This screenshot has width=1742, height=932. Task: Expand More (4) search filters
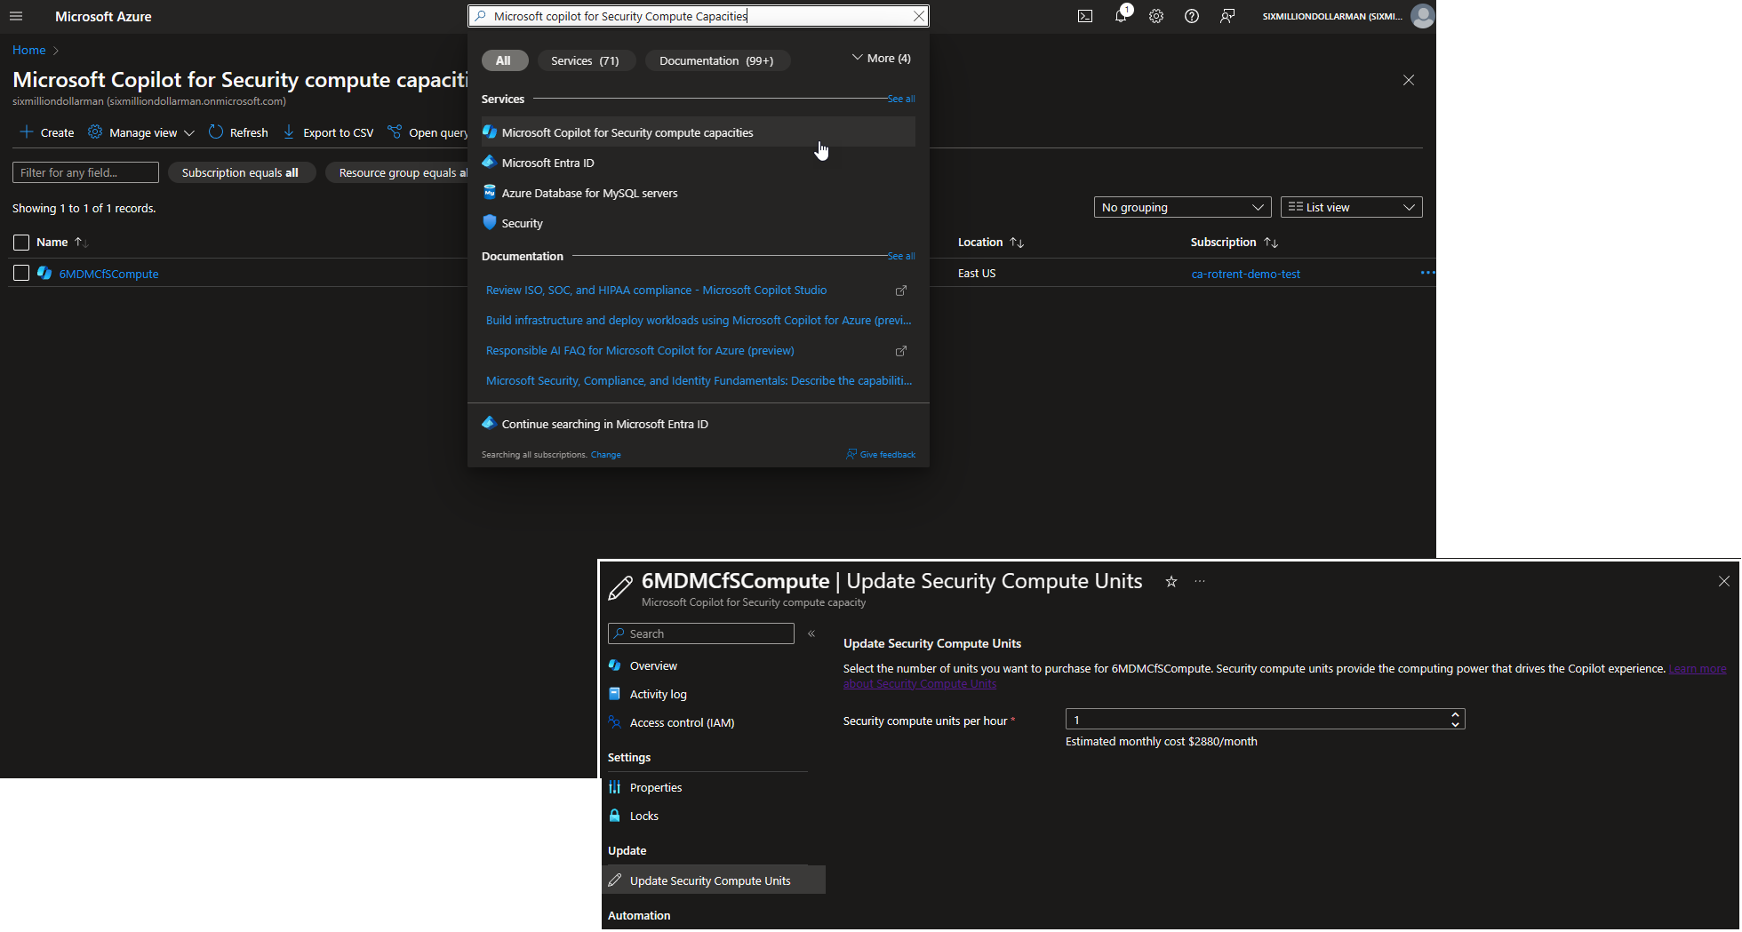point(881,59)
